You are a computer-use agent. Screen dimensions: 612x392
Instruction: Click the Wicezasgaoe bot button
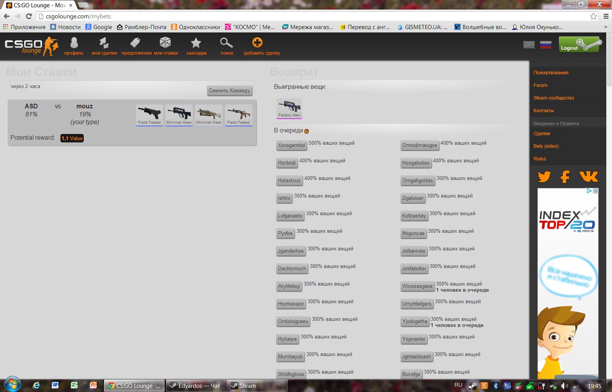417,286
